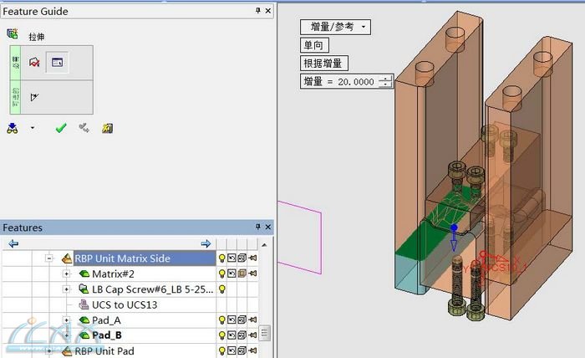Toggle light bulb visibility for Matrix#2
This screenshot has height=358, width=585.
click(222, 274)
